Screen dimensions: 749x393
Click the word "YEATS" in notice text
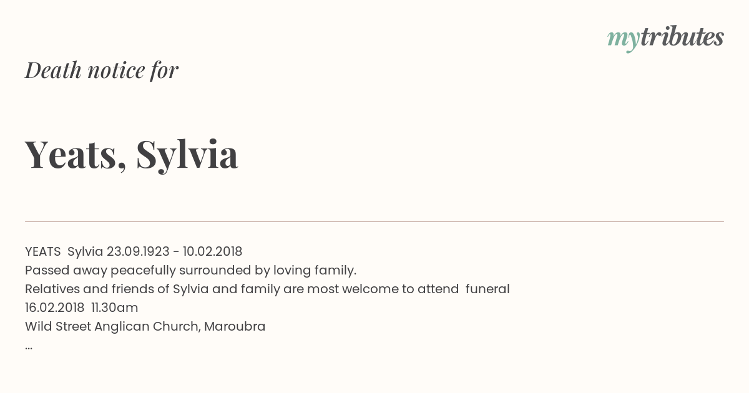(42, 251)
